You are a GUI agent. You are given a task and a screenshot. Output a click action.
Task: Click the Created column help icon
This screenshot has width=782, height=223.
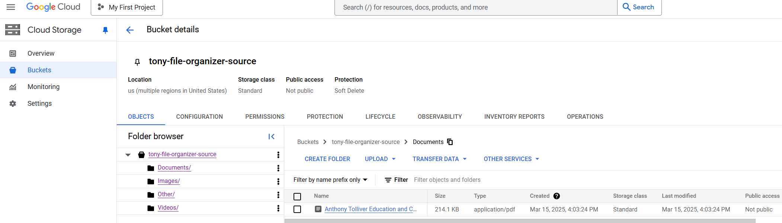pos(557,196)
